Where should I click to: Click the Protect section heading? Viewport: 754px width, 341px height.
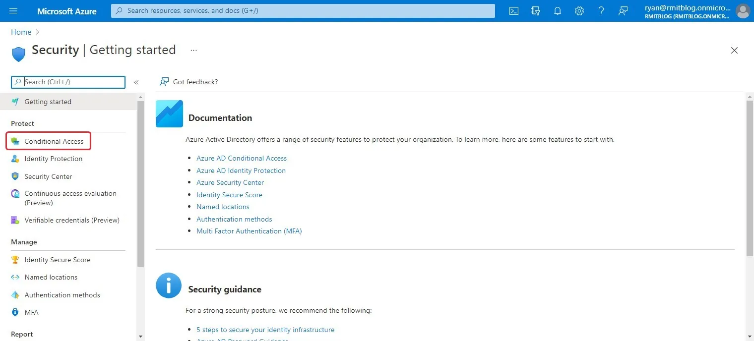(x=23, y=123)
